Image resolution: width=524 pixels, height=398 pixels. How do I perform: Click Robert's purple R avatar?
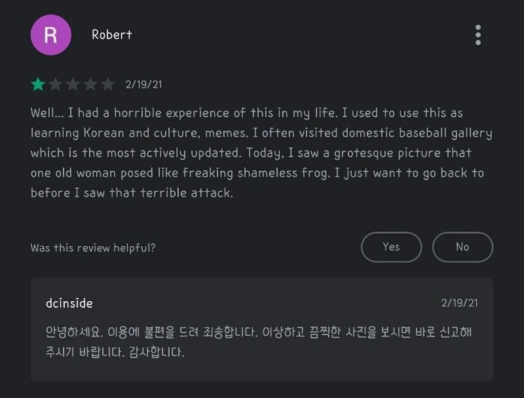pyautogui.click(x=51, y=35)
